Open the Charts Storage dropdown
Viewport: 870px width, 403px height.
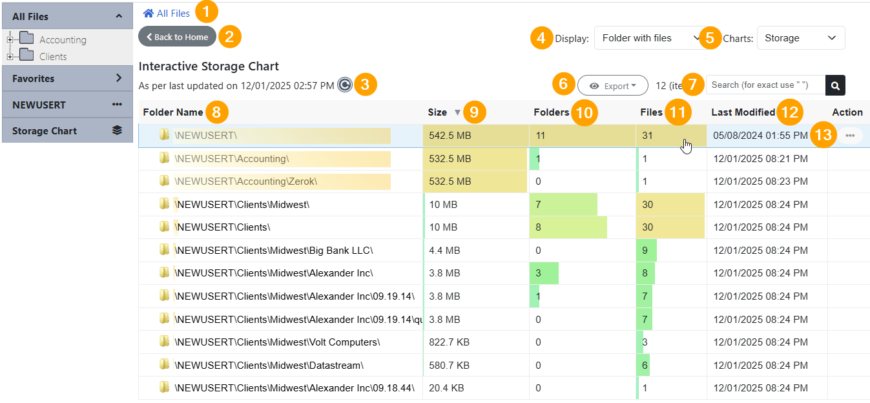click(x=800, y=38)
